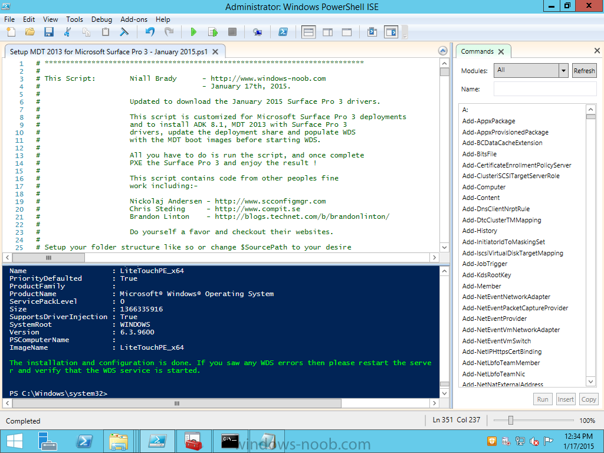Screen dimensions: 604x453
Task: Select Add-BitsFile in command list
Action: [479, 154]
